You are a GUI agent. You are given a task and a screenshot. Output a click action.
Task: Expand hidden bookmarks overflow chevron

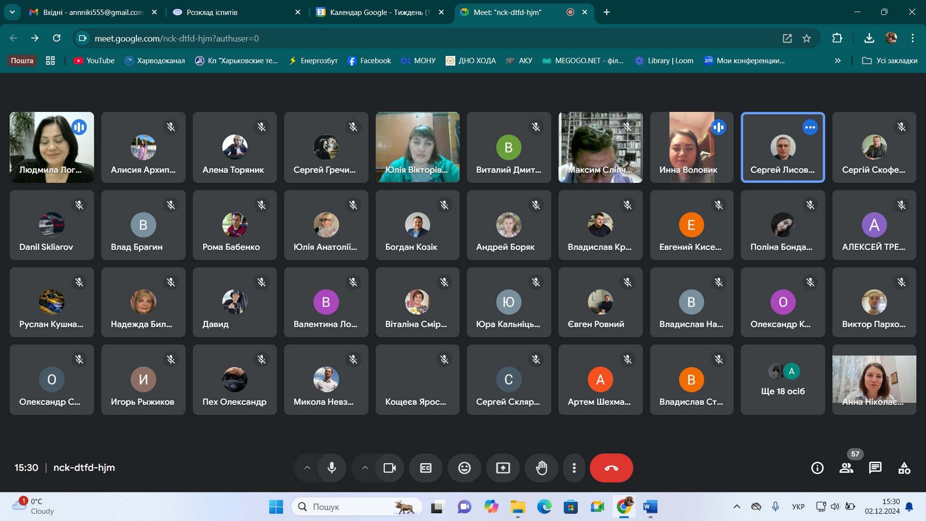tap(838, 61)
